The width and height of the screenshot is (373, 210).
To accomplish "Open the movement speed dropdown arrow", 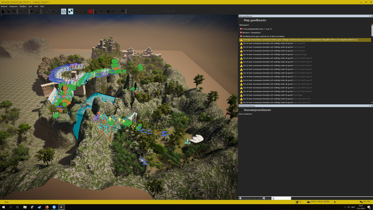I will (304, 202).
